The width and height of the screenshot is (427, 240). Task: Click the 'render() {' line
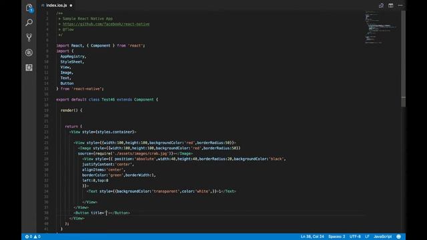(x=71, y=110)
